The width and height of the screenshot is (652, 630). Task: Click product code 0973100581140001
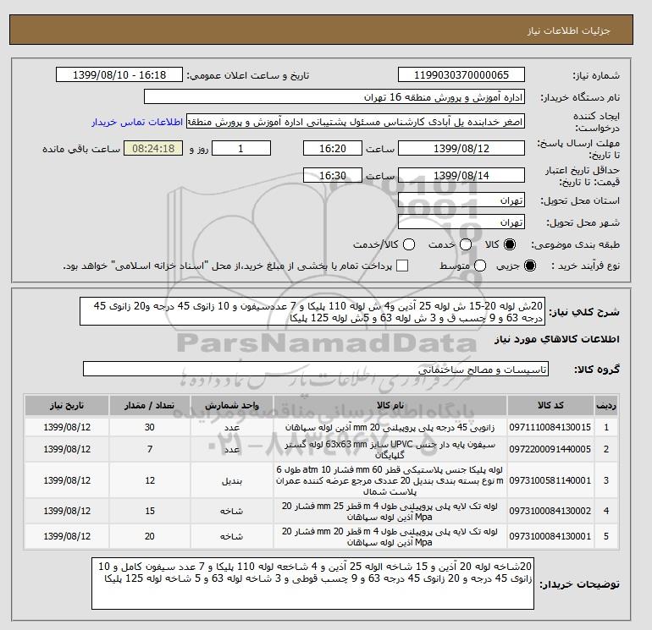point(550,480)
